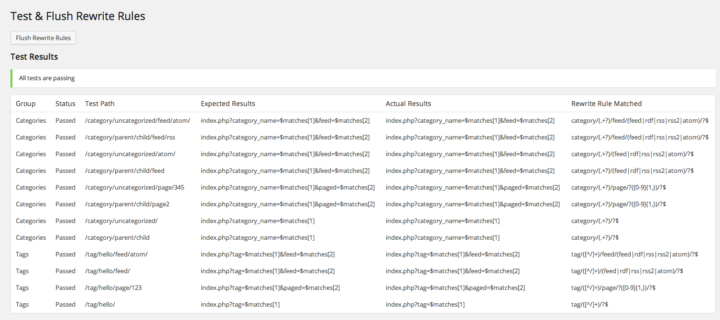The height and width of the screenshot is (320, 720).
Task: Click the Rewrite Rule Matched column header
Action: point(607,104)
